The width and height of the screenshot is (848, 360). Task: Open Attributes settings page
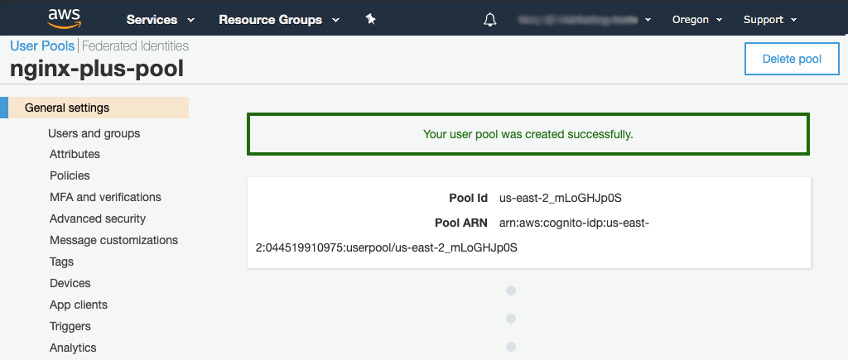coord(75,154)
